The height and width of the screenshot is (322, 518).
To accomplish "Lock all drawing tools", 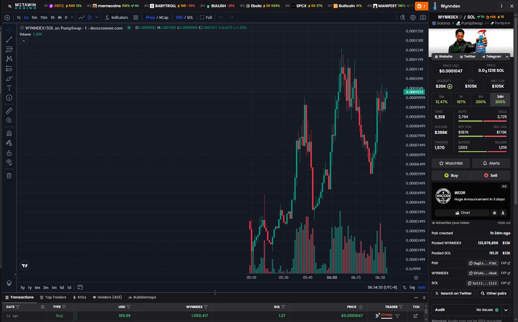I will [9, 152].
